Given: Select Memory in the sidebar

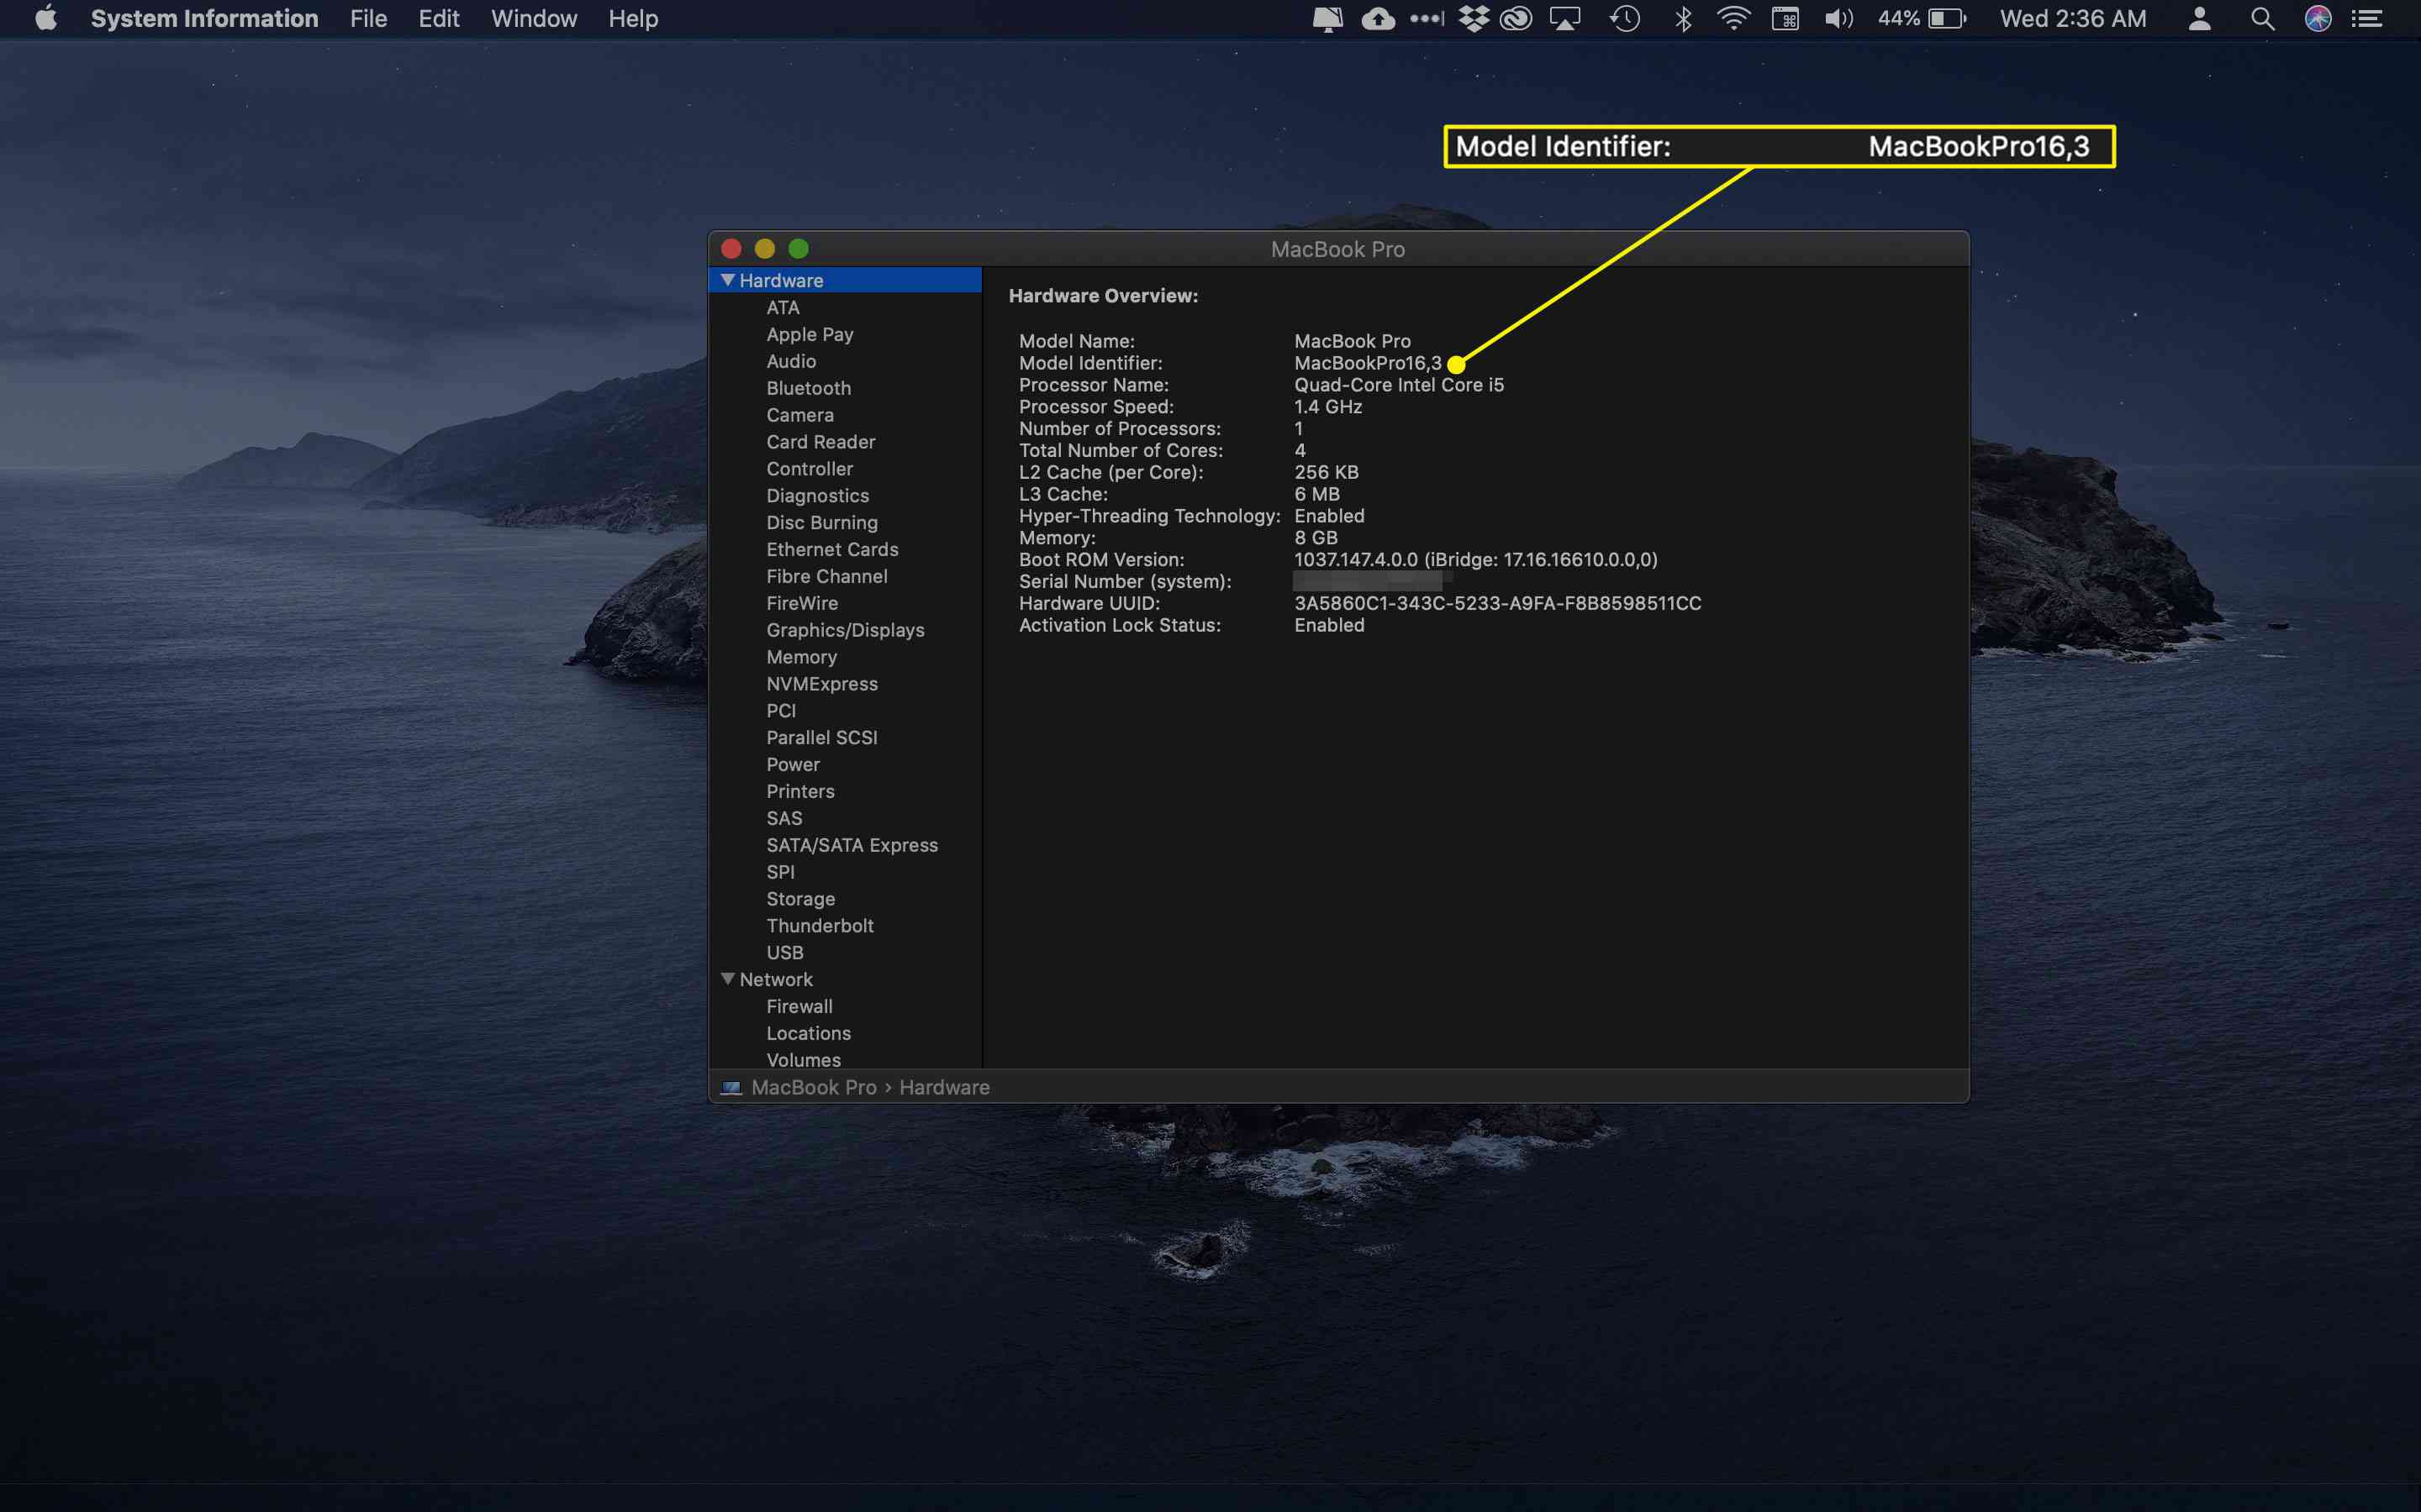Looking at the screenshot, I should (x=801, y=657).
